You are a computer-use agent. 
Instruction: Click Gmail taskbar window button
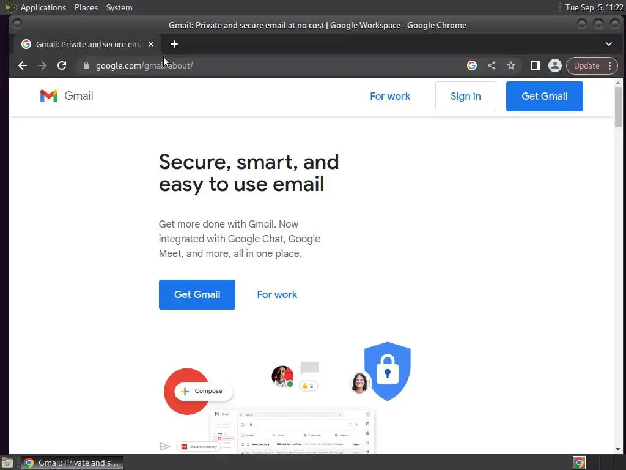pyautogui.click(x=72, y=463)
